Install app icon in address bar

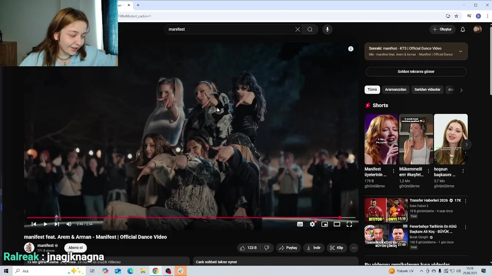(x=448, y=16)
